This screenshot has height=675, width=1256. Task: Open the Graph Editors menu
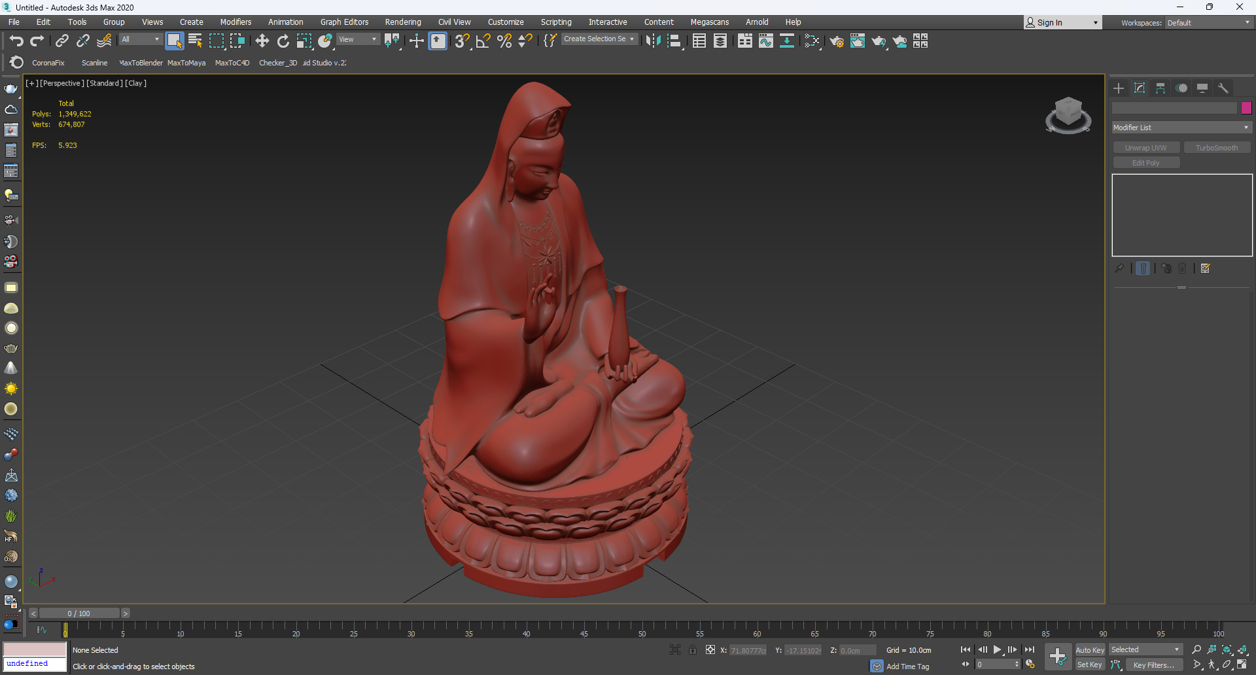pos(344,22)
